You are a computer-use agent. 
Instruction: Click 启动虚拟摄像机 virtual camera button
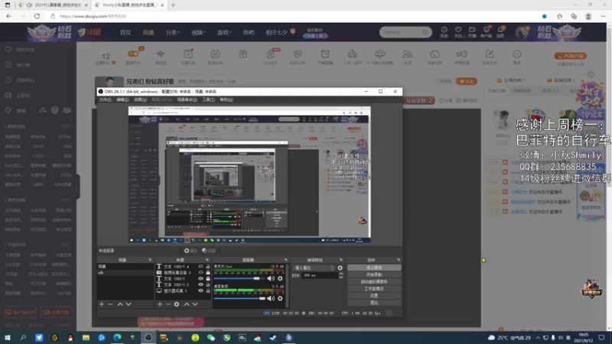click(374, 281)
